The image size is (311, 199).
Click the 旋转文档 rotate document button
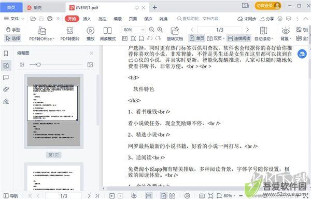[175, 34]
